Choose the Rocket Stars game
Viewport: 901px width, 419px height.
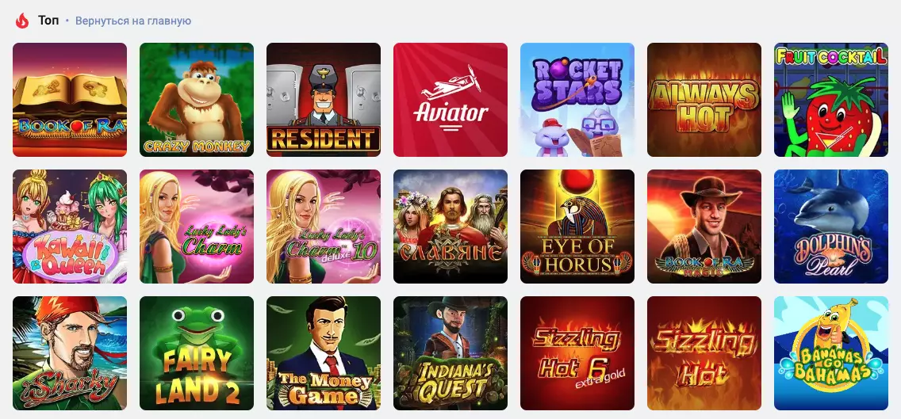(577, 99)
